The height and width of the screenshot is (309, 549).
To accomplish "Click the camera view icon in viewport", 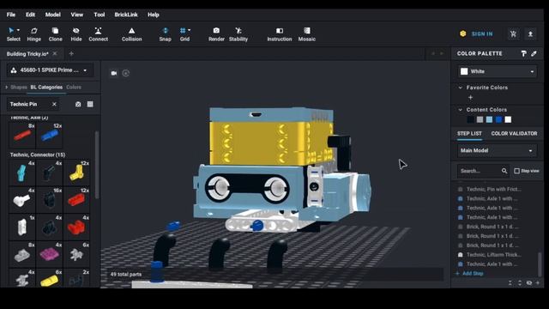I will (114, 73).
